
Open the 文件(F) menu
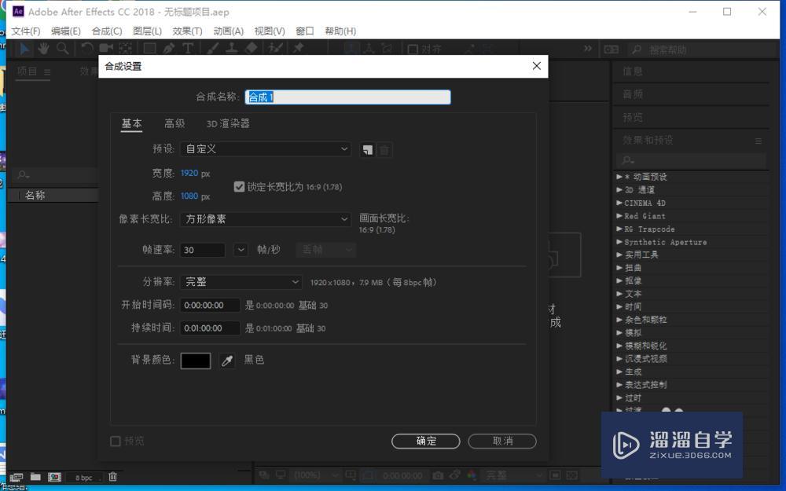tap(26, 31)
